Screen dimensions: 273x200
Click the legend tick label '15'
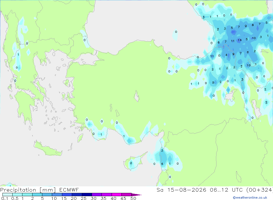pos(64,198)
